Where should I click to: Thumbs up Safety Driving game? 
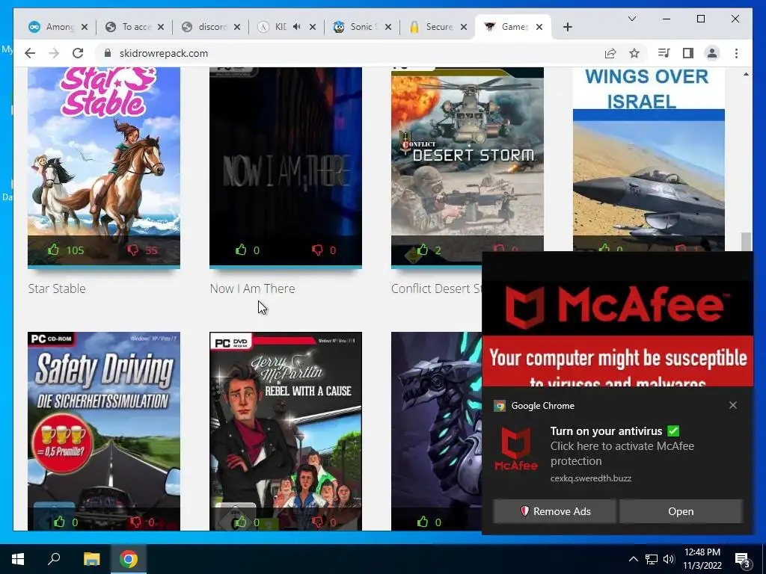coord(60,522)
